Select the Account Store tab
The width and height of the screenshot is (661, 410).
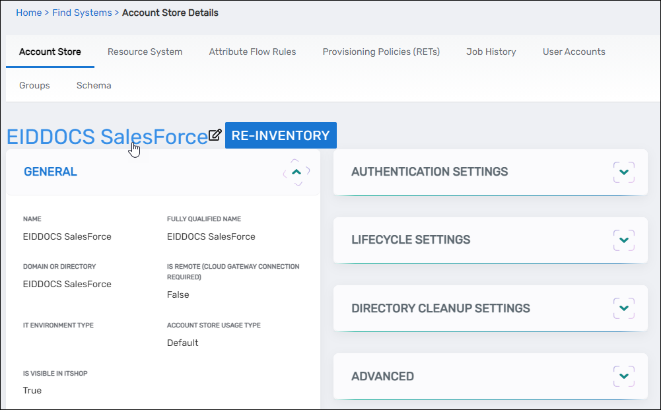(x=50, y=51)
